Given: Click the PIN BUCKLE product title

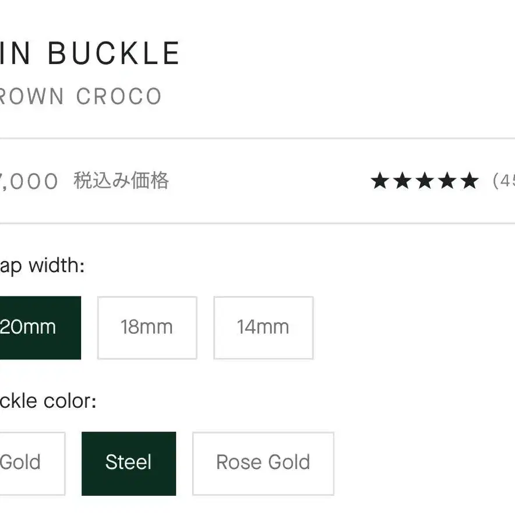Looking at the screenshot, I should click(x=90, y=54).
